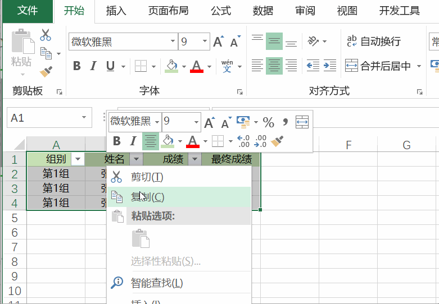Open ribbon font color dropdown arrow

click(209, 67)
